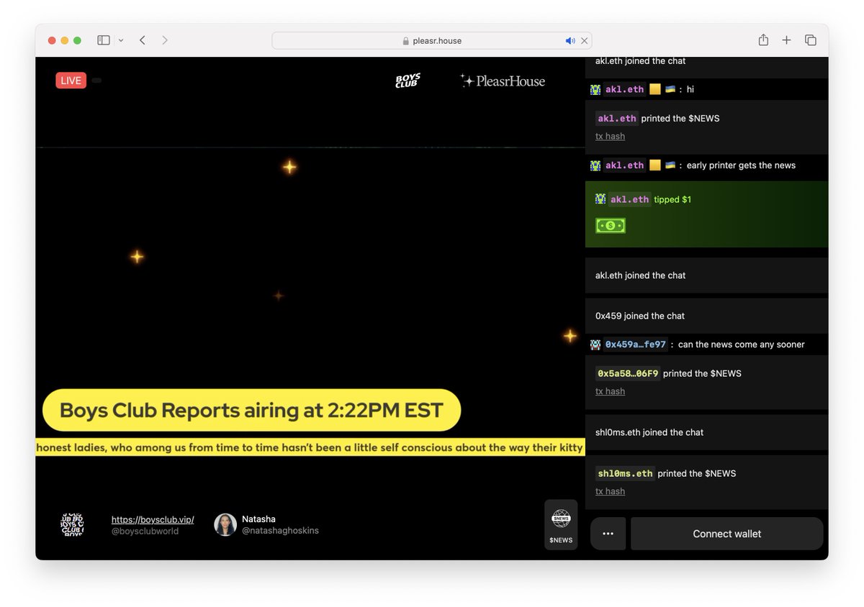This screenshot has width=864, height=607.
Task: Click the yellow square badge in 'hi' message
Action: click(654, 89)
